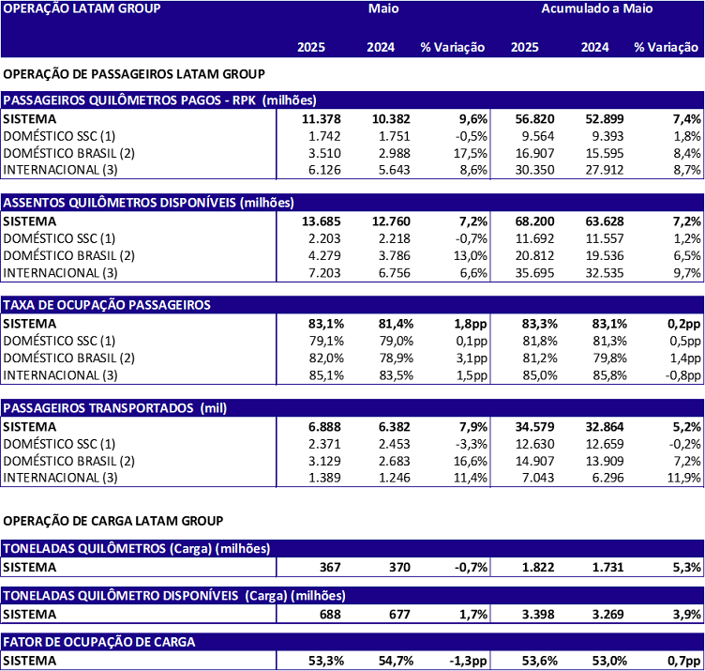Select RPK Doméstico Brasil value 3.510
Viewport: 705px width, 671px height.
pos(324,154)
